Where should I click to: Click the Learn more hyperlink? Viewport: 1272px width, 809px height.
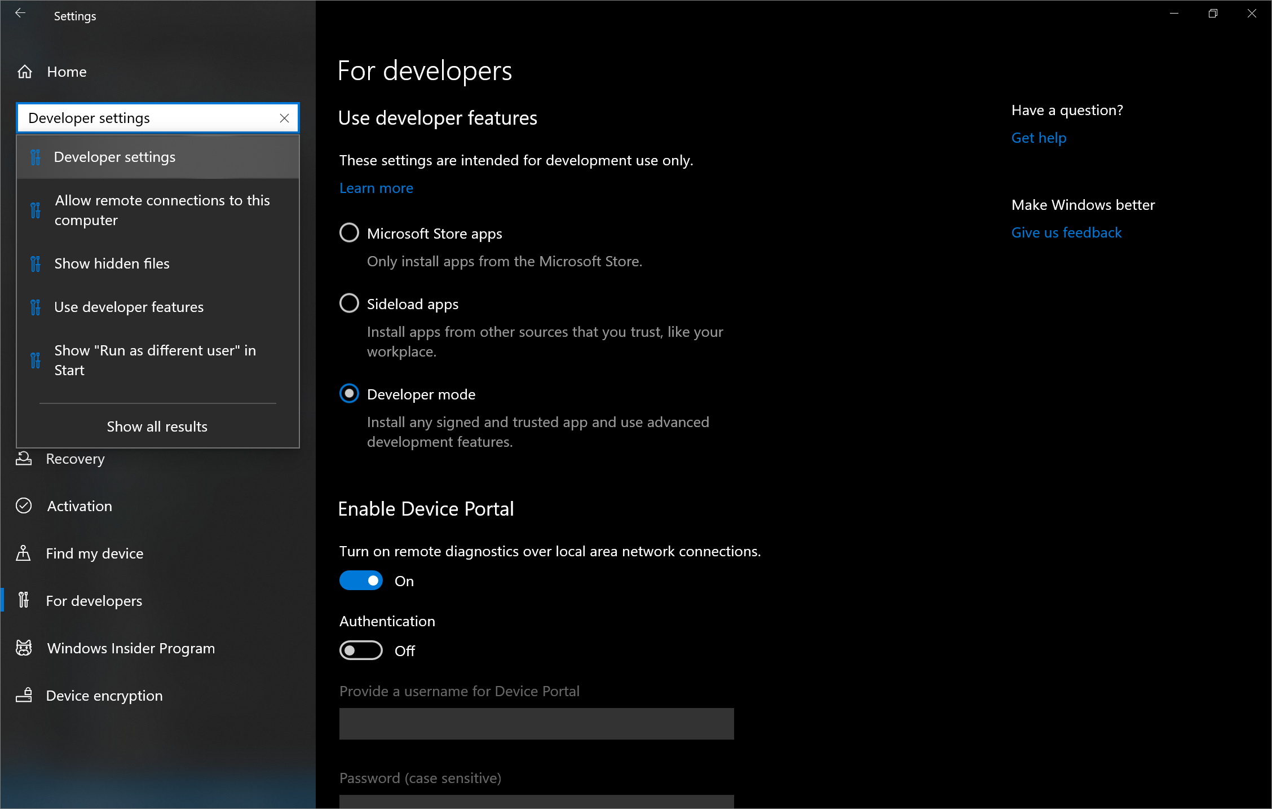(x=376, y=187)
